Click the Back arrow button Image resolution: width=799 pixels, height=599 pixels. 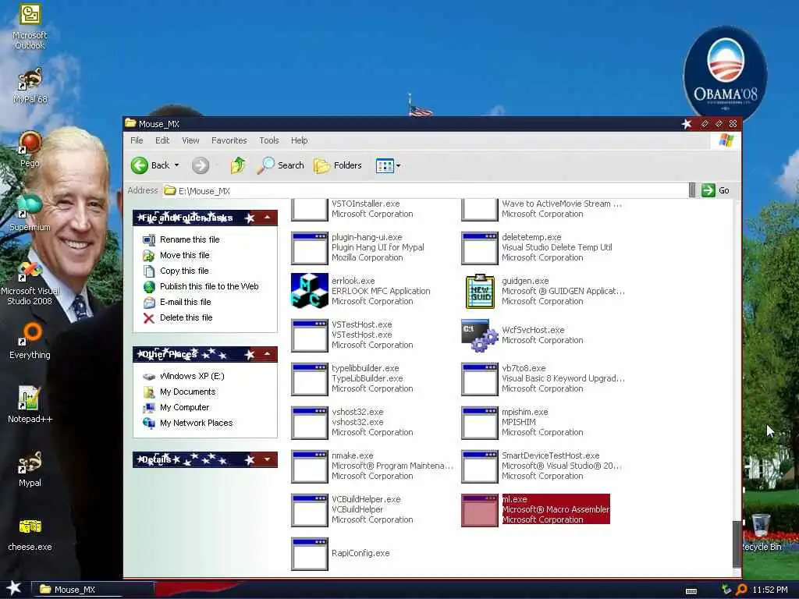click(151, 165)
